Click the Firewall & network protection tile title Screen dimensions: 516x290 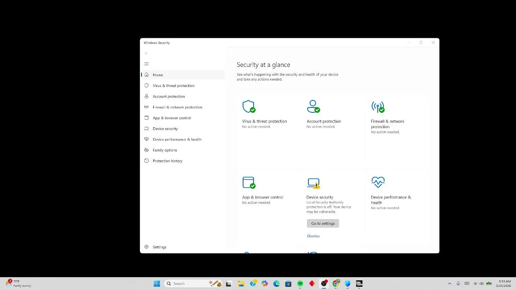(x=387, y=124)
